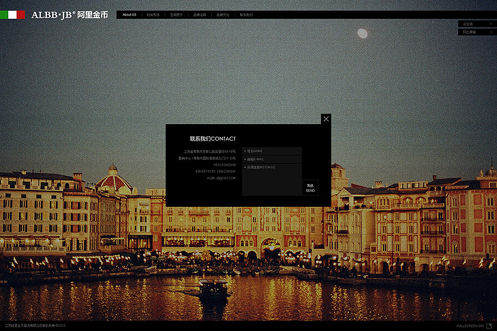The height and width of the screenshot is (331, 497).
Task: Open the 联系我们 menu item
Action: (246, 14)
